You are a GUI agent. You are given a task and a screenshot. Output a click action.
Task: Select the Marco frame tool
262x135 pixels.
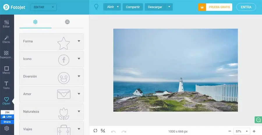coord(6,70)
